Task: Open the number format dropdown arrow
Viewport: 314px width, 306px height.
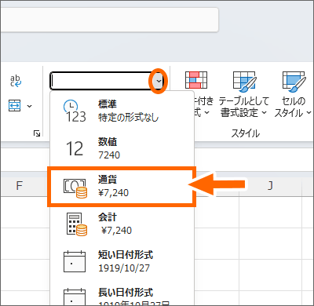Action: pyautogui.click(x=159, y=81)
